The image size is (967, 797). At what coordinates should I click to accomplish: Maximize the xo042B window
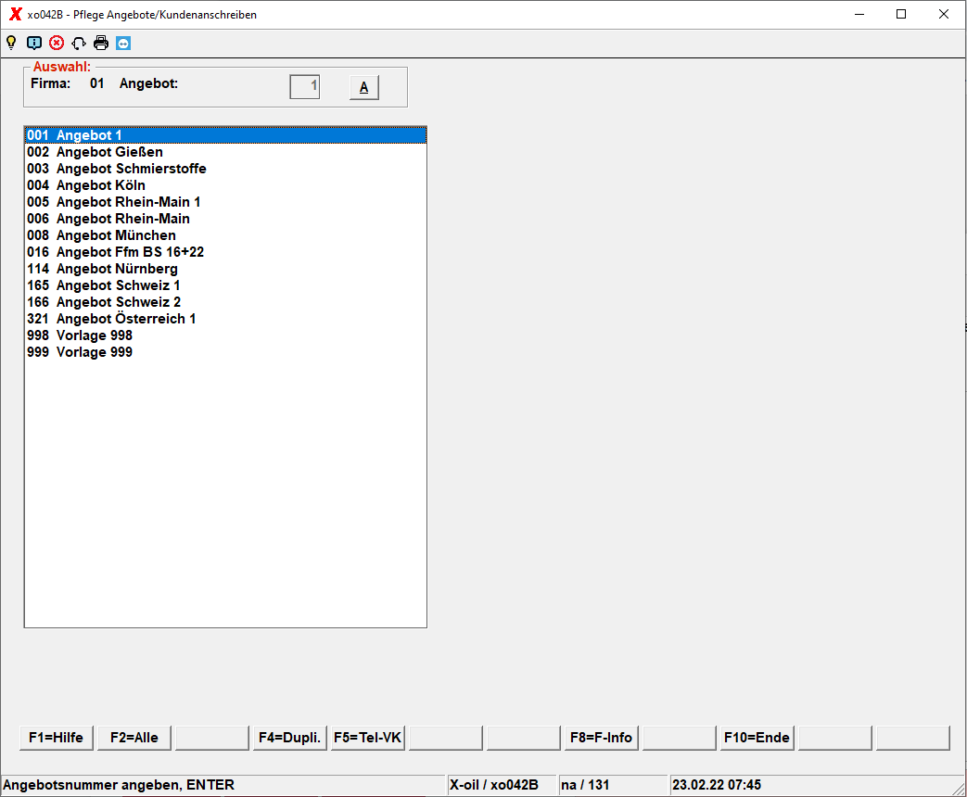tap(901, 14)
